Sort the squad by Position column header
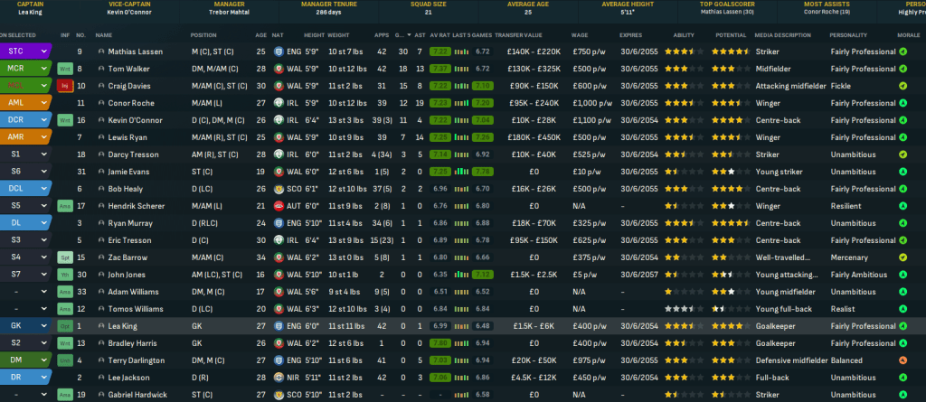926x402 pixels. [x=204, y=35]
